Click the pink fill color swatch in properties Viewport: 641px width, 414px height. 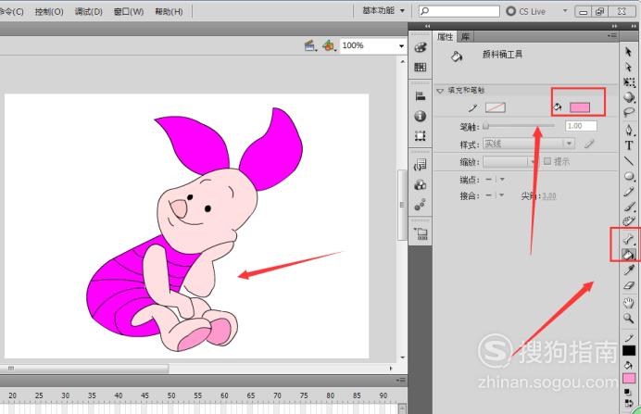point(580,107)
